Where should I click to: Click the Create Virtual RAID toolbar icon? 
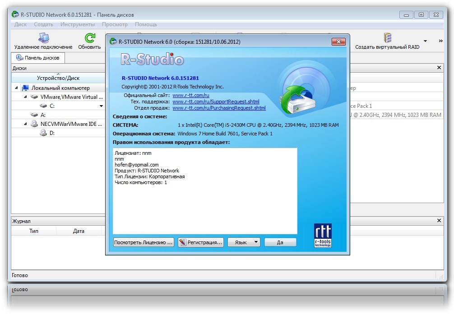tap(387, 38)
